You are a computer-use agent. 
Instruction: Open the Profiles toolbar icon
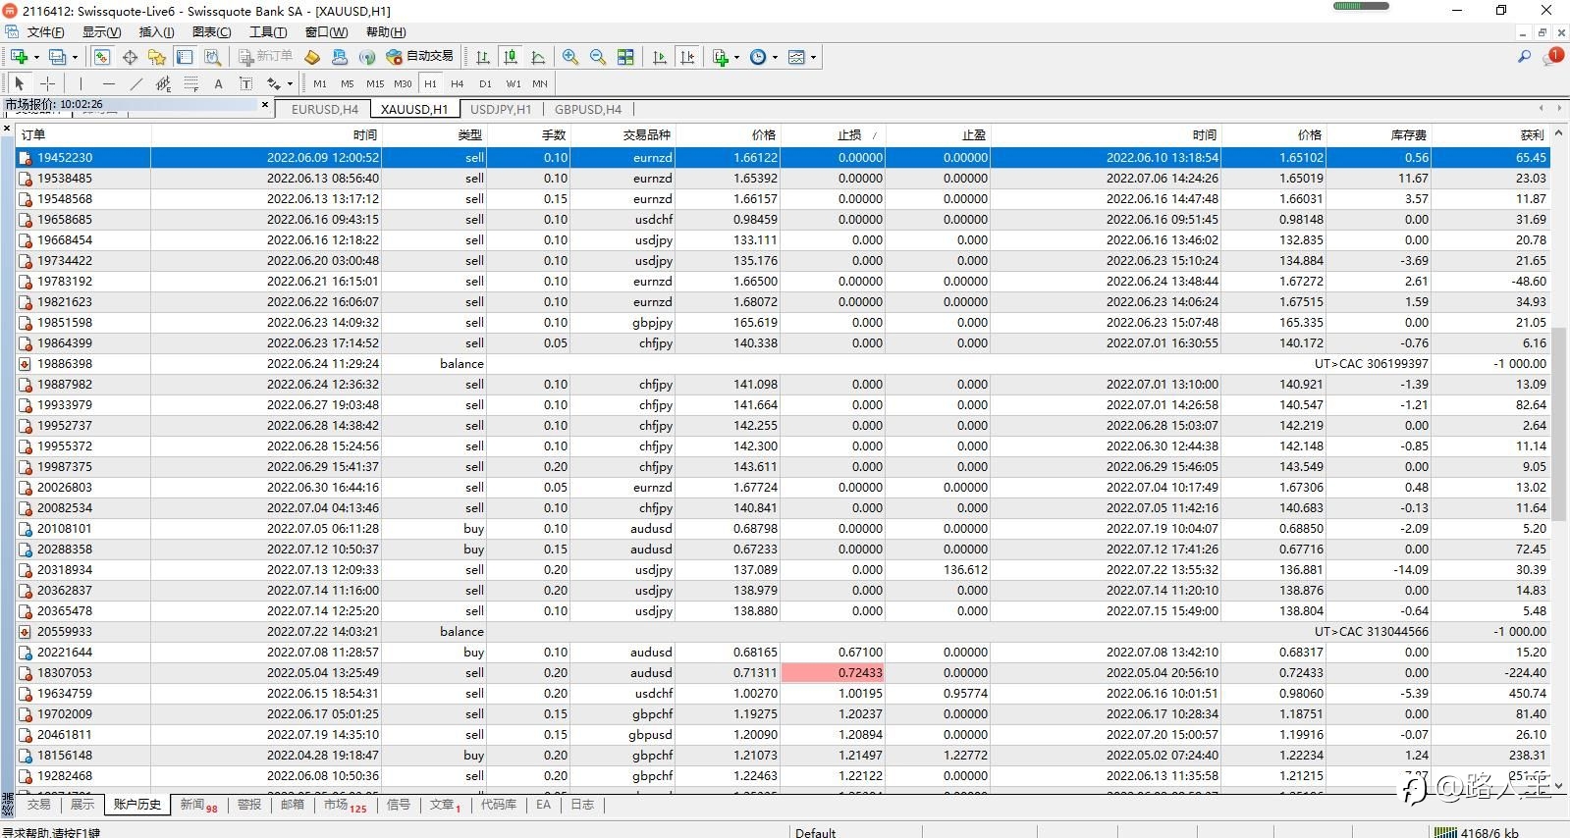tap(58, 57)
